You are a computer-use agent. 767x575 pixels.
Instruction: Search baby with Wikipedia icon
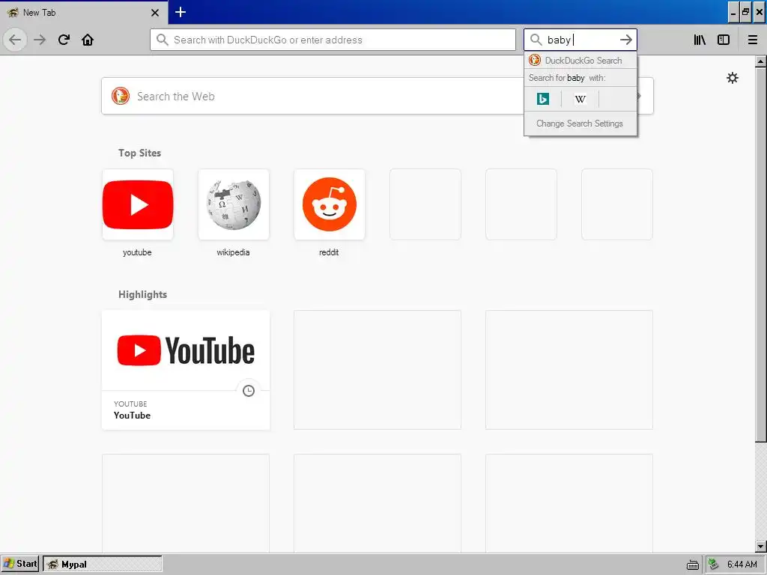click(580, 99)
